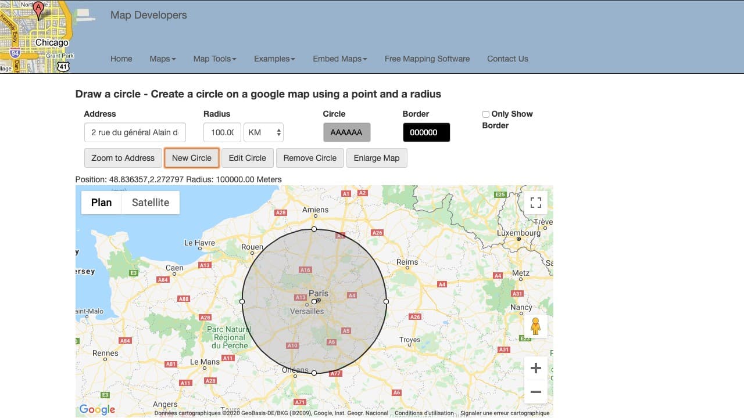Switch map view to Satellite
This screenshot has height=418, width=744.
pyautogui.click(x=151, y=203)
